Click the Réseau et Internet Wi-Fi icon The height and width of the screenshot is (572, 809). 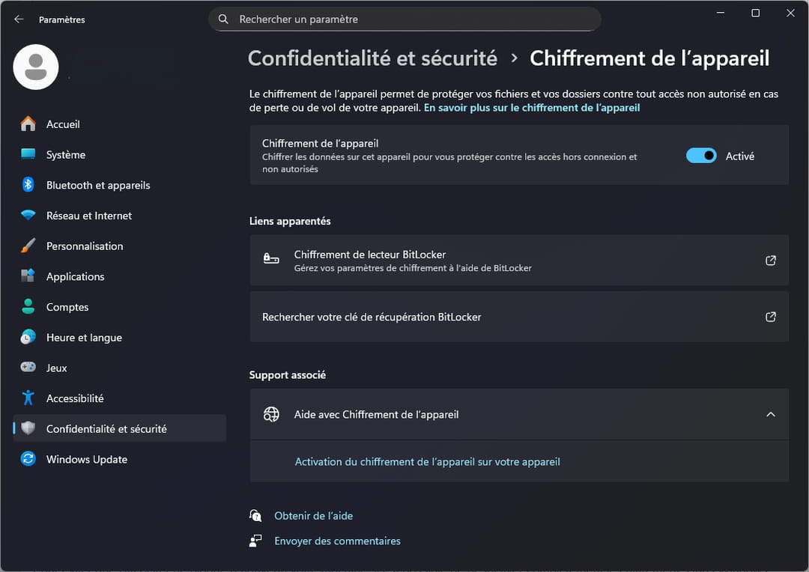click(x=28, y=216)
